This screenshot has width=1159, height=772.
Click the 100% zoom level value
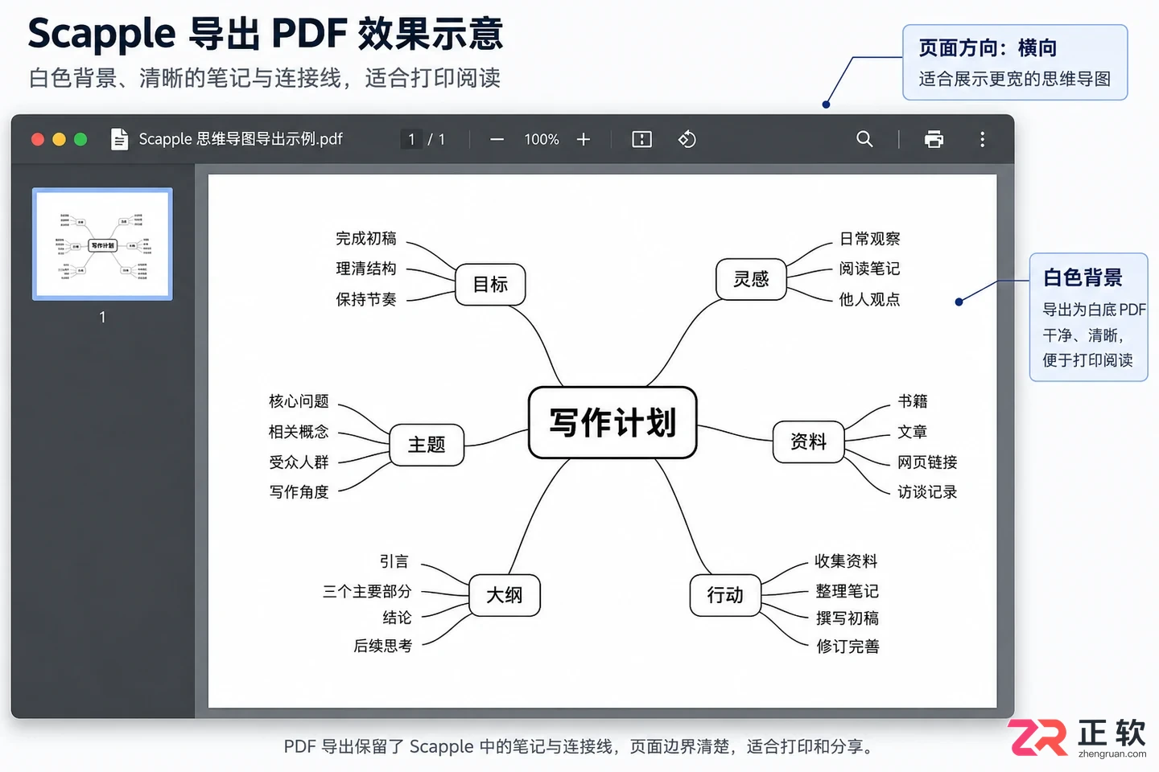pyautogui.click(x=542, y=140)
